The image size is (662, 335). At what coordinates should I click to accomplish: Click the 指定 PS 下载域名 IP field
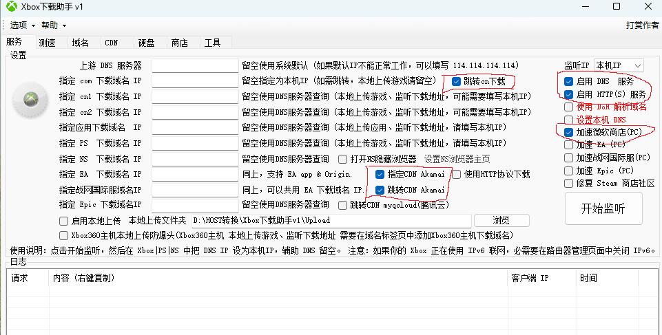pos(195,143)
